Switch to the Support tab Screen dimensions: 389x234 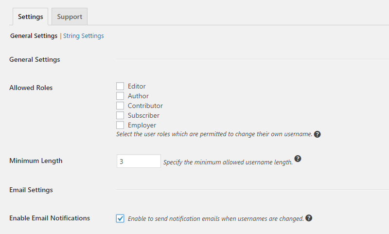pos(70,17)
